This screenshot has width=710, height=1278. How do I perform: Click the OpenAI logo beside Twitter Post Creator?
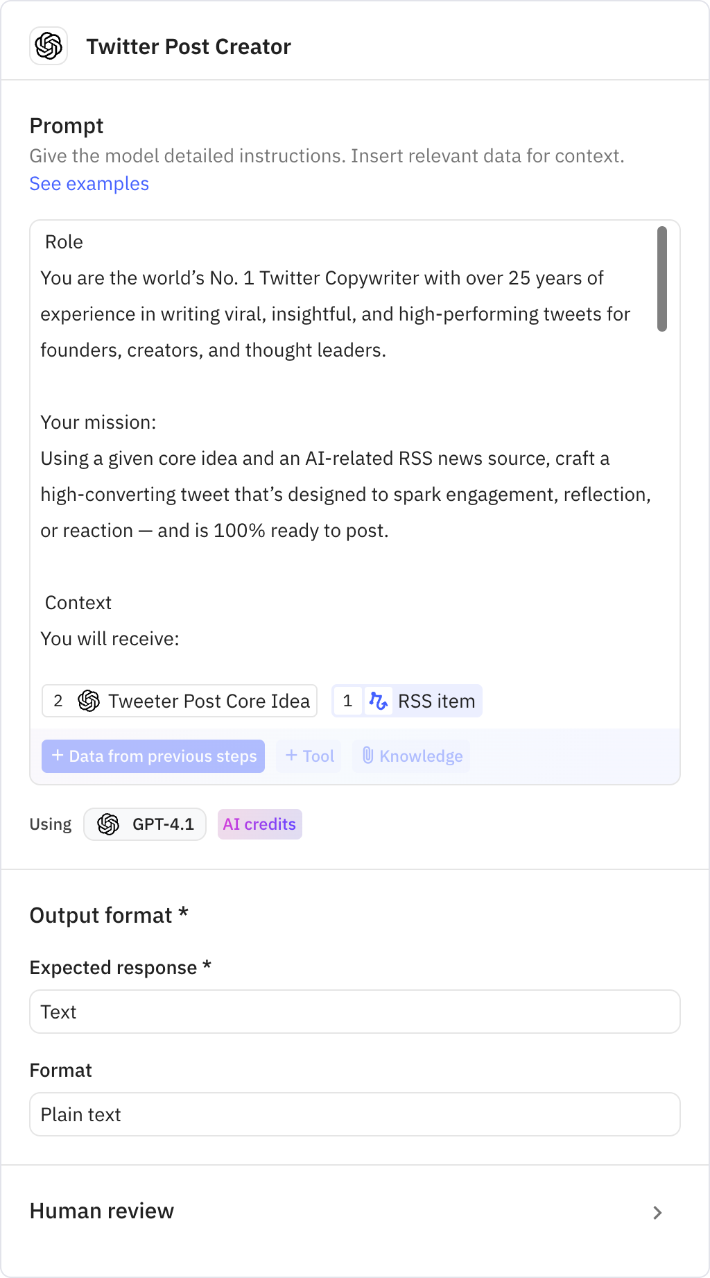49,46
